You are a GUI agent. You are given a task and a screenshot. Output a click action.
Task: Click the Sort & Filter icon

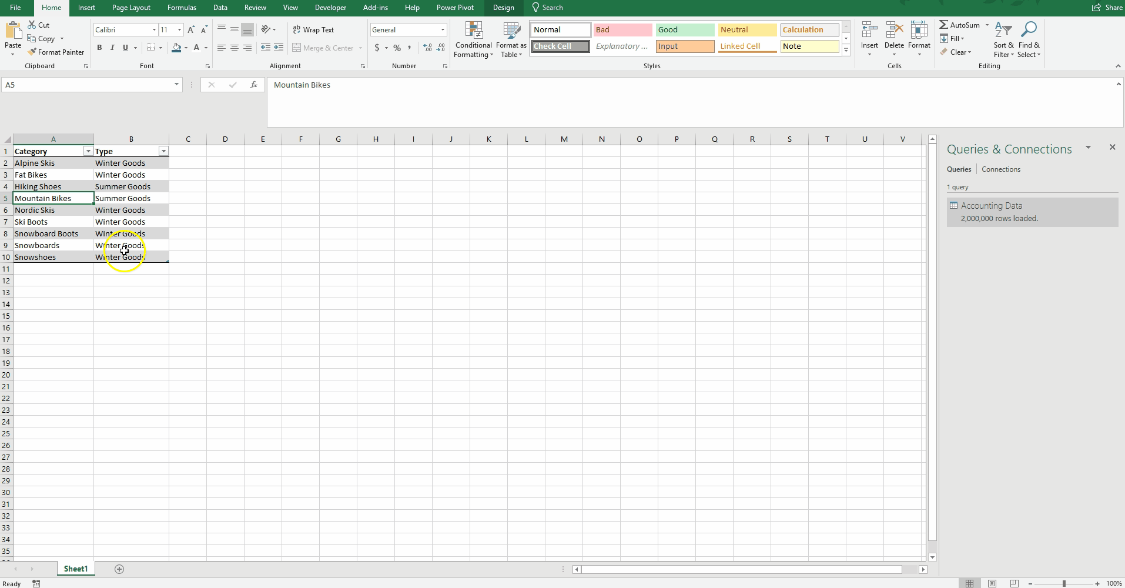pyautogui.click(x=1003, y=40)
